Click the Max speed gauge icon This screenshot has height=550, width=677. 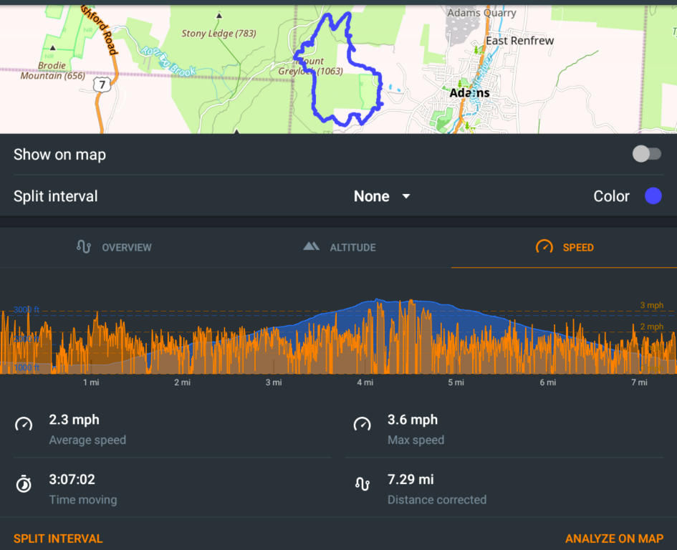[x=362, y=424]
